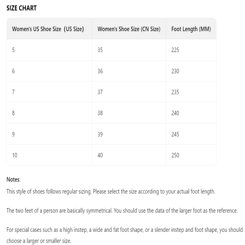This screenshot has height=245, width=245.
Task: Click the 245 foot length value
Action: pos(175,134)
